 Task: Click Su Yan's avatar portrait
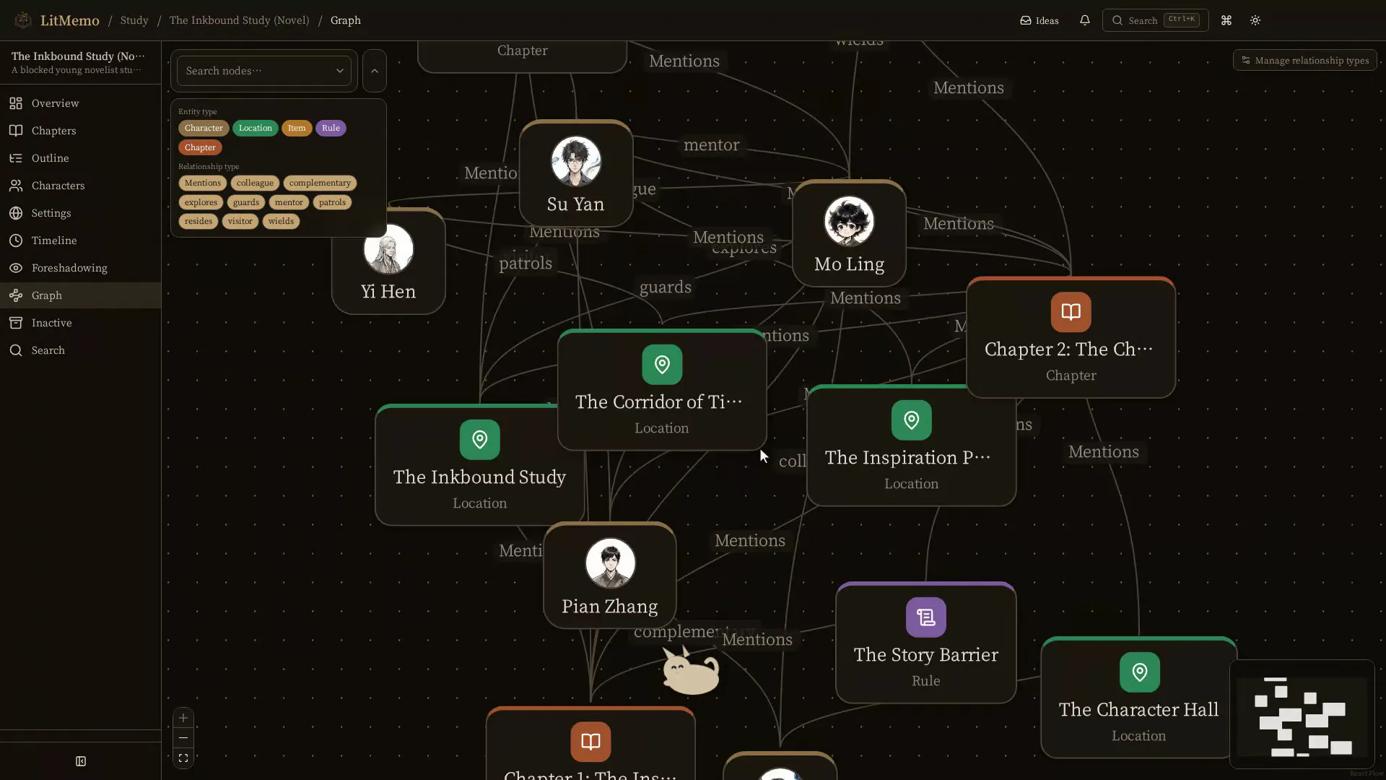click(x=576, y=161)
